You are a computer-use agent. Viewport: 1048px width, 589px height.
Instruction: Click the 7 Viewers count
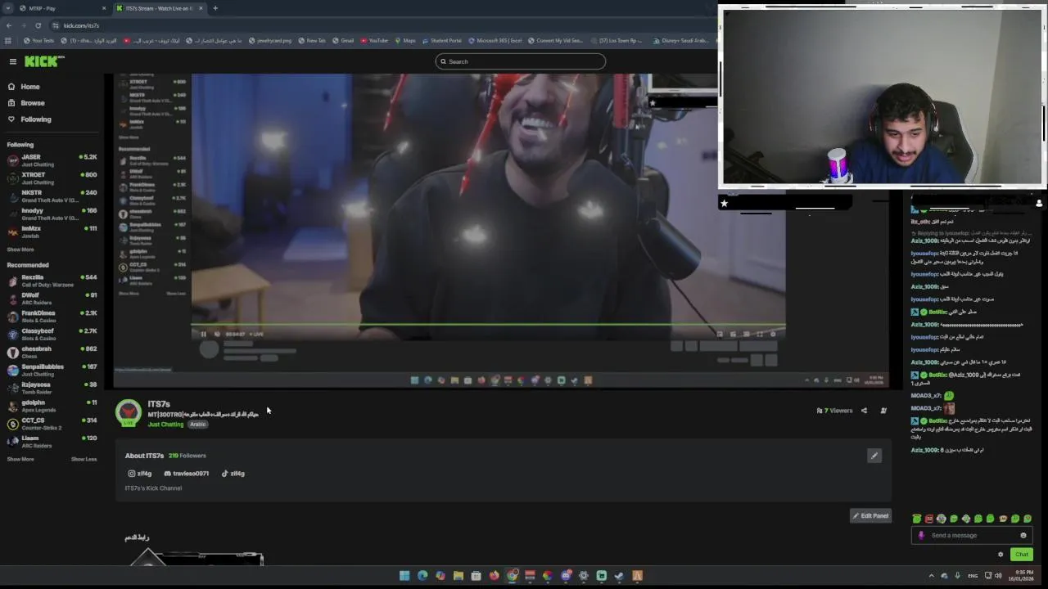coord(834,411)
